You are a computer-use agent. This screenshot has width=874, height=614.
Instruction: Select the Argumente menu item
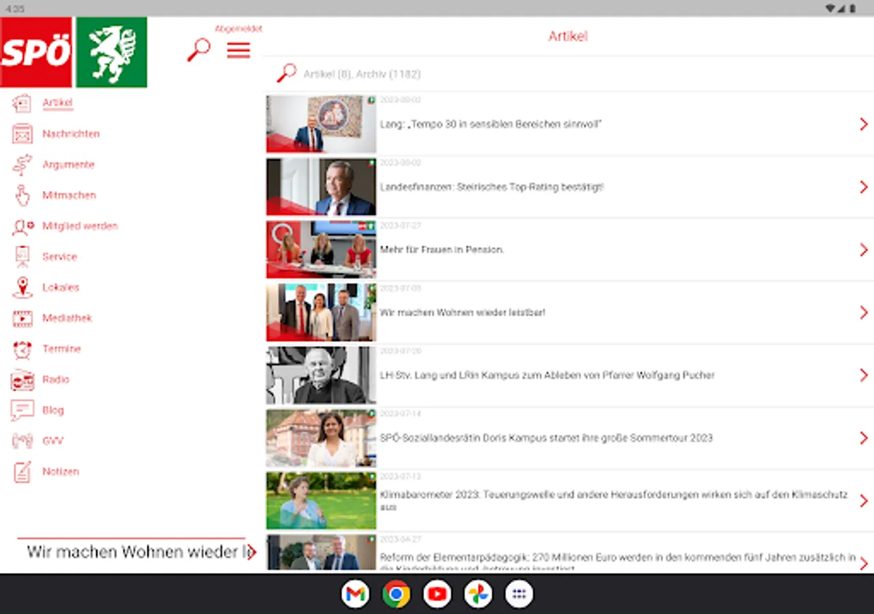[x=68, y=164]
